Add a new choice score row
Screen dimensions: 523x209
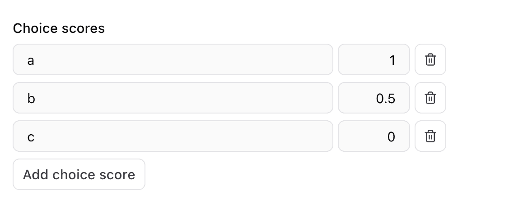(79, 174)
